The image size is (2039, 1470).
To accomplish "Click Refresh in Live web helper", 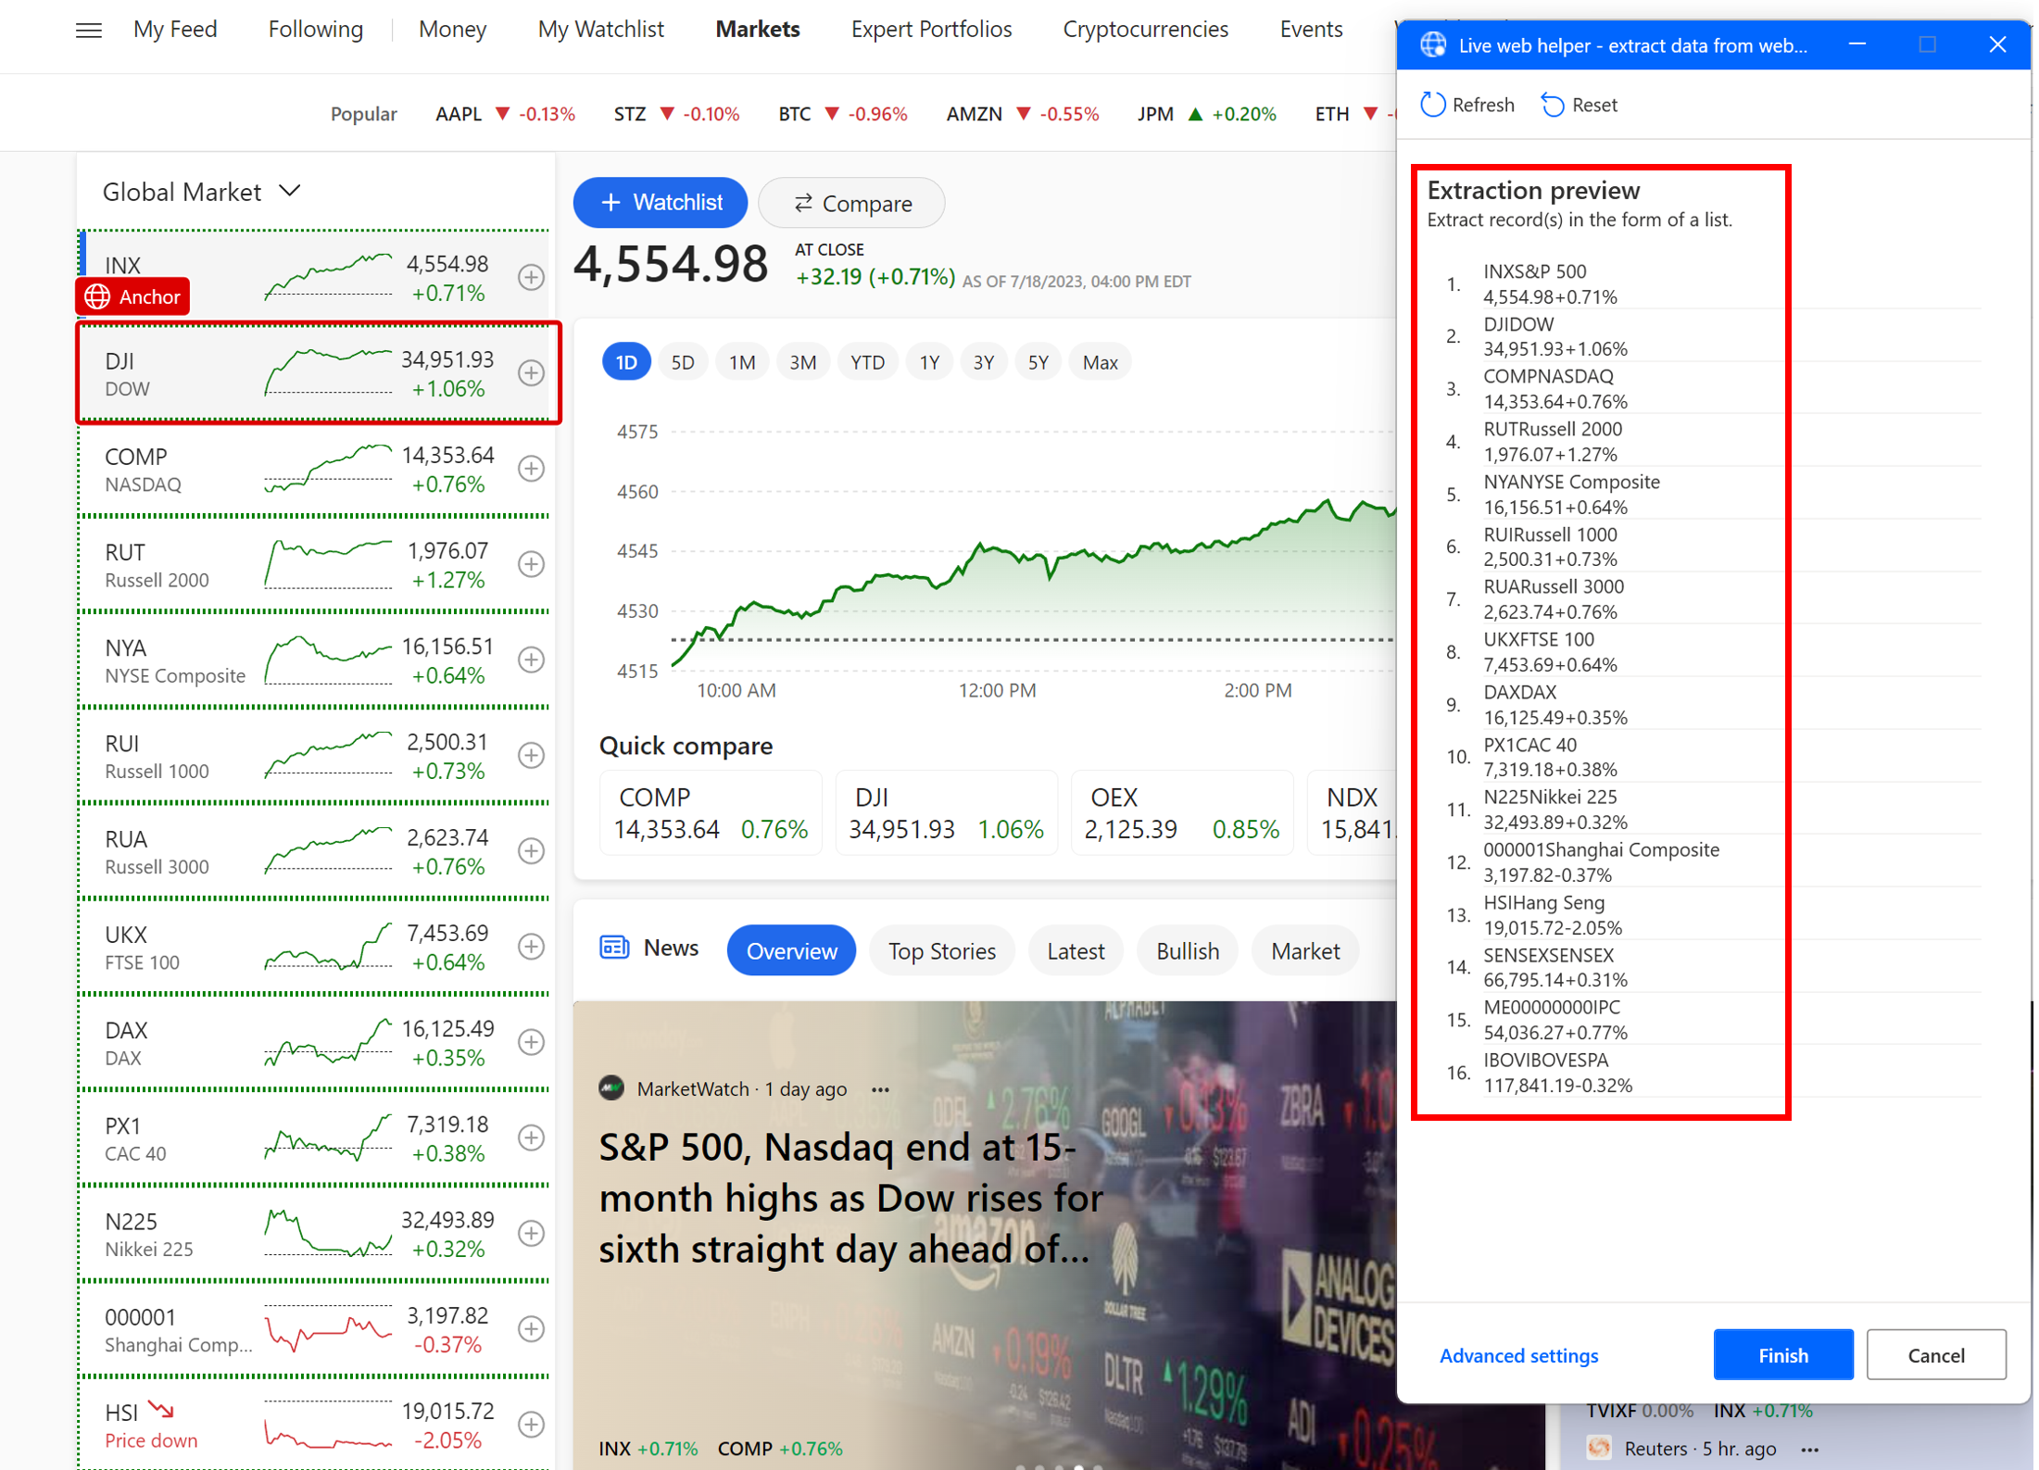I will (x=1466, y=104).
